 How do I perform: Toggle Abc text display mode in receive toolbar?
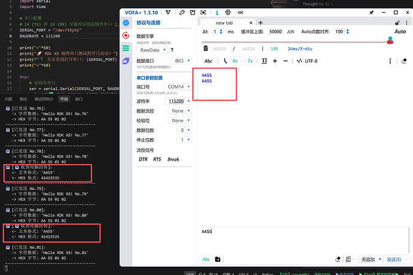(208, 61)
